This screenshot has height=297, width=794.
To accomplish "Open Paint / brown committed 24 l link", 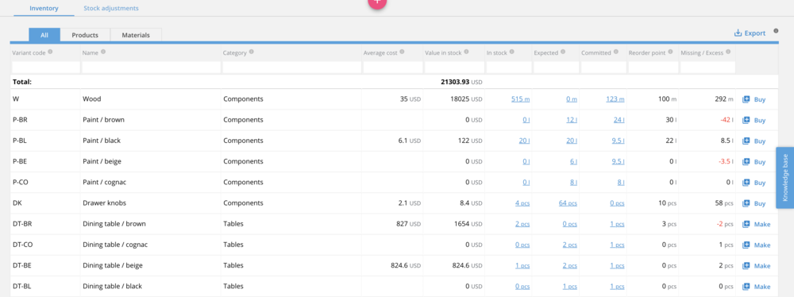I will pyautogui.click(x=619, y=121).
